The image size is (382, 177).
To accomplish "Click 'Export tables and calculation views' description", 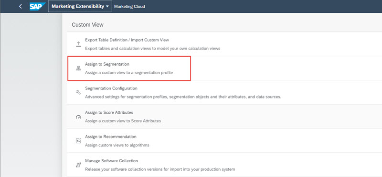I will pyautogui.click(x=152, y=49).
